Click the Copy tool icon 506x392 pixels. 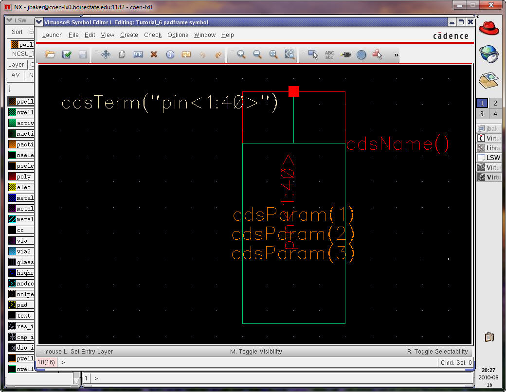[x=122, y=55]
